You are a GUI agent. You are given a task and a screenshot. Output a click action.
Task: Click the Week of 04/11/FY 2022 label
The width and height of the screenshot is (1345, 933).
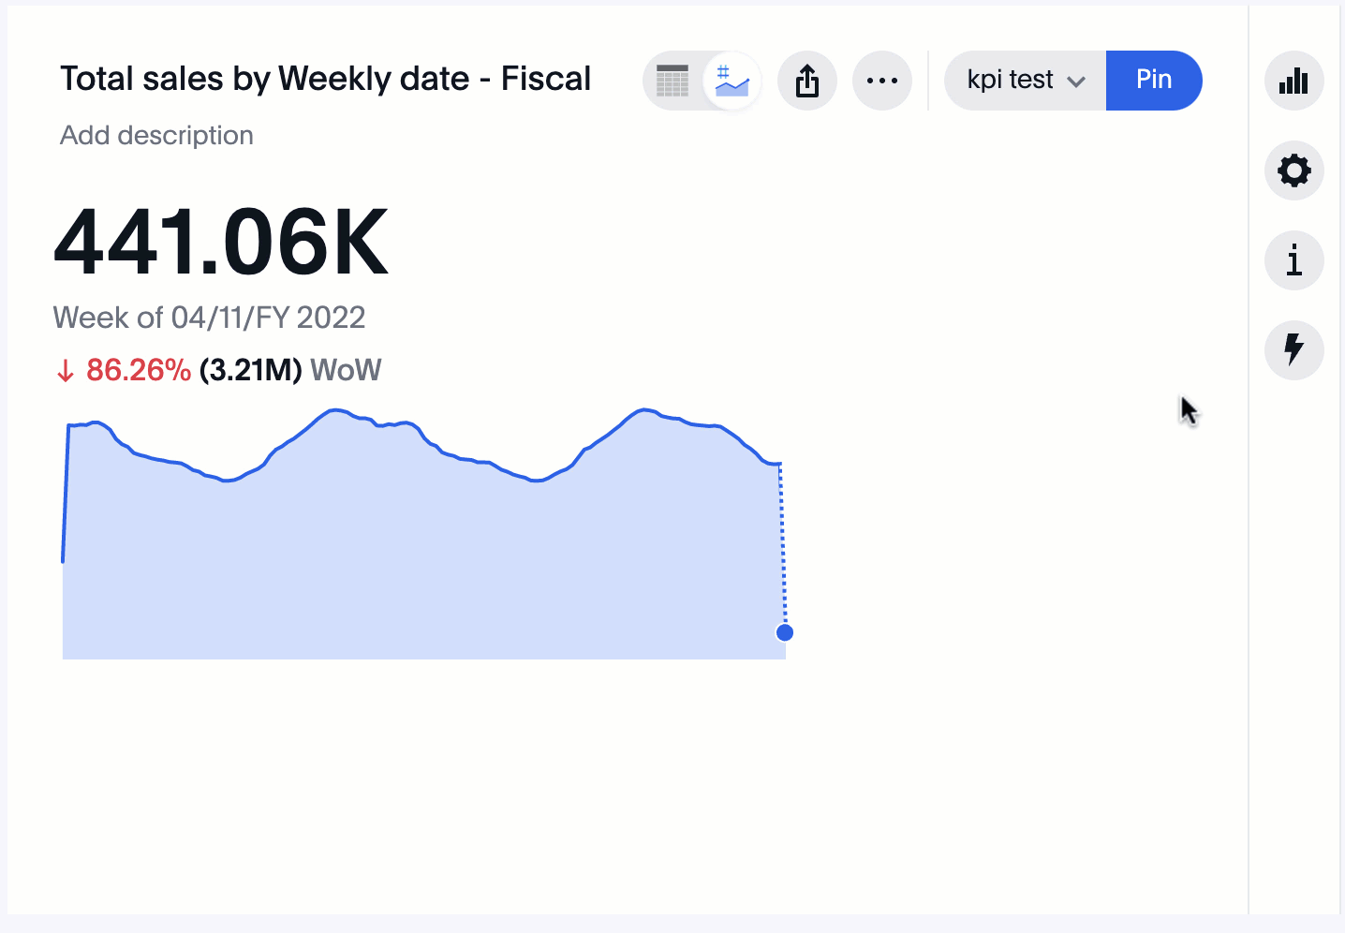209,318
